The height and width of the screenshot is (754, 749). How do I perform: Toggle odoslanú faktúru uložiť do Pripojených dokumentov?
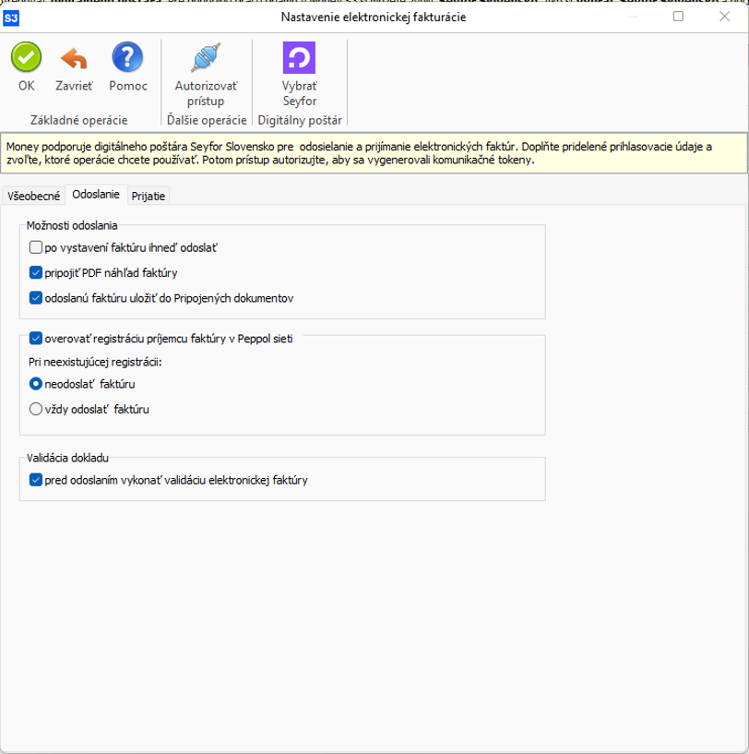click(36, 298)
